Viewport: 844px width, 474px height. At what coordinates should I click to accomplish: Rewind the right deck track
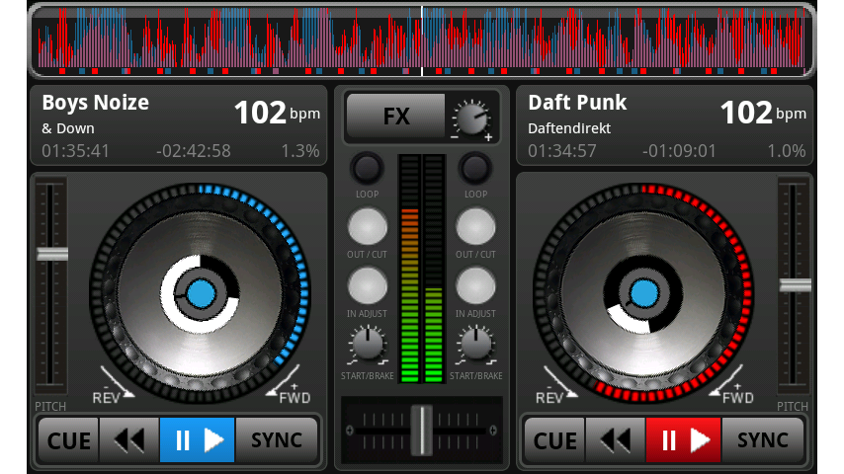tap(616, 440)
